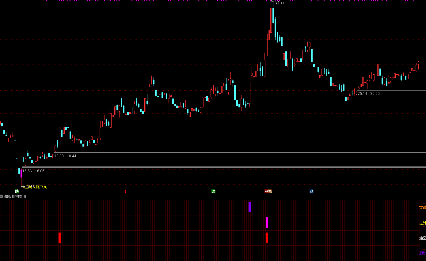Click the 34.97 peak price label
This screenshot has height=261, width=426.
pos(280,2)
